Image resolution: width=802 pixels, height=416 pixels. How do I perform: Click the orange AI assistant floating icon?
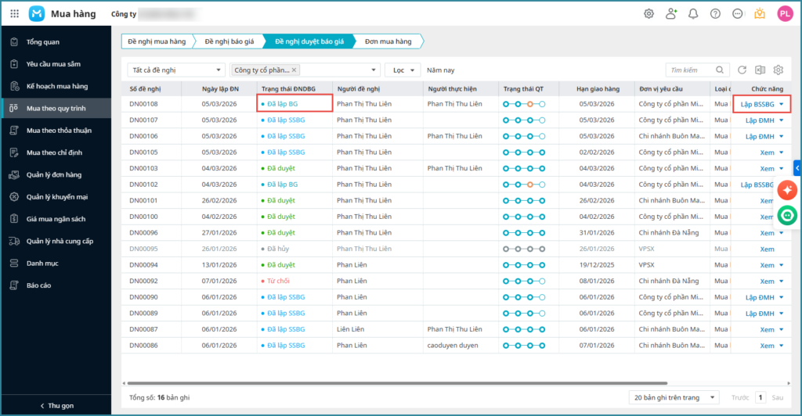(787, 190)
